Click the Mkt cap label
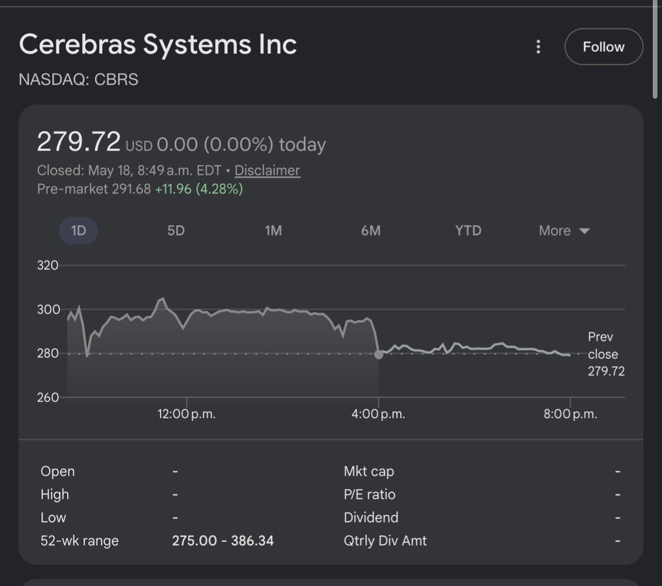The width and height of the screenshot is (662, 586). (x=369, y=472)
